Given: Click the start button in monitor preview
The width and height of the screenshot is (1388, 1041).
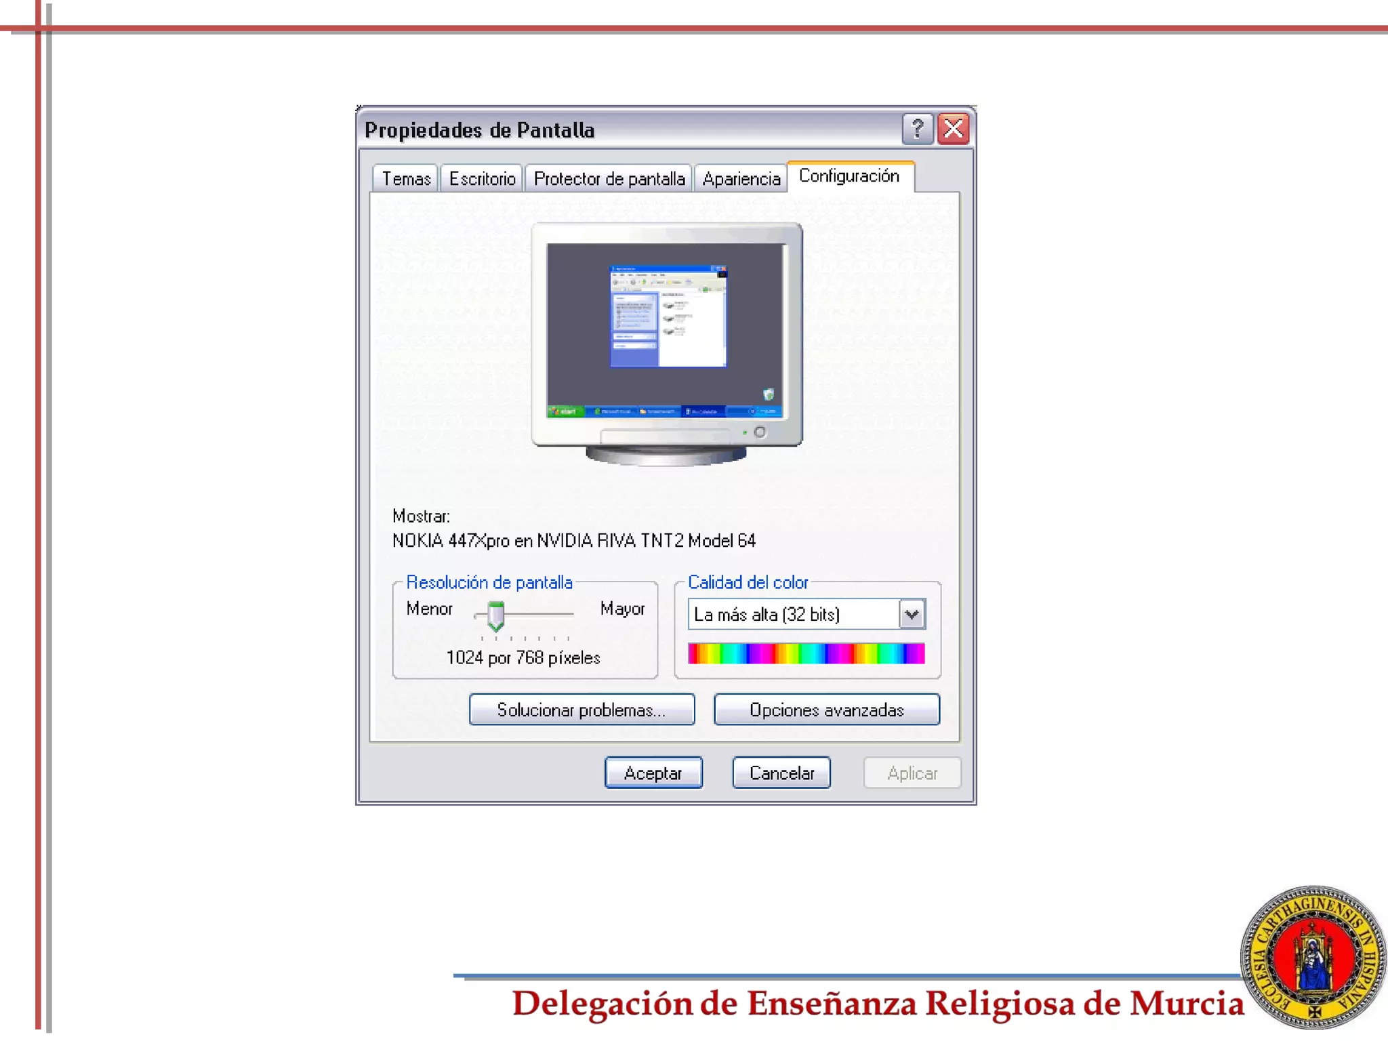Looking at the screenshot, I should (x=565, y=411).
